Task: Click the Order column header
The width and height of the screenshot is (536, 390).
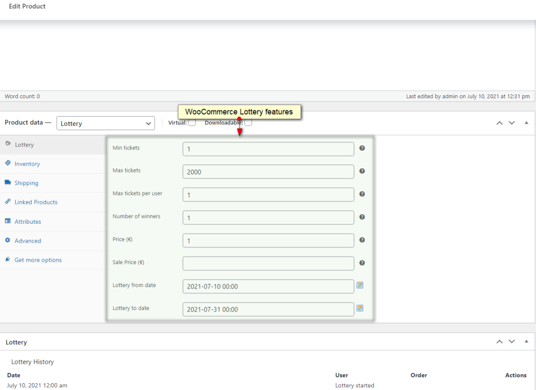Action: (419, 375)
